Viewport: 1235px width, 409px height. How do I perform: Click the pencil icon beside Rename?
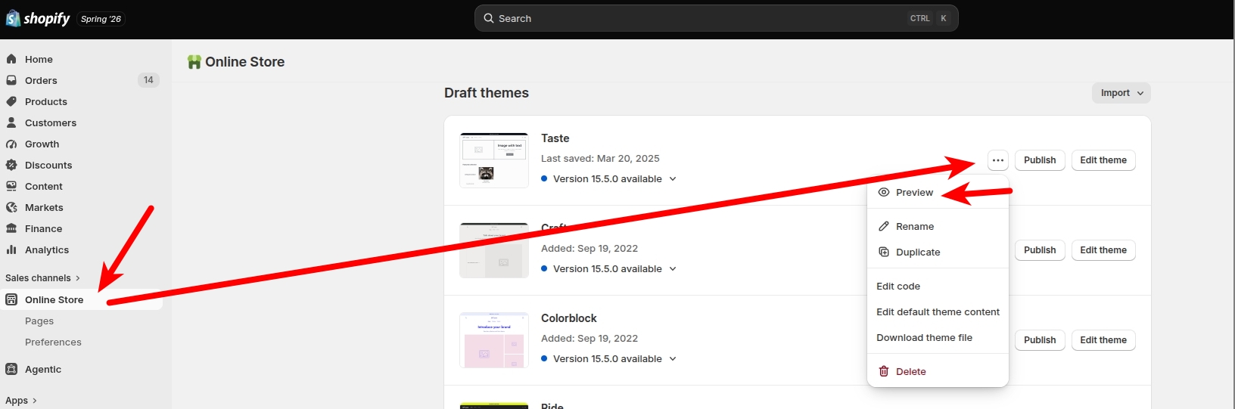[883, 227]
